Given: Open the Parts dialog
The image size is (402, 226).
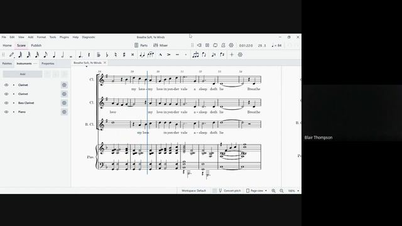Looking at the screenshot, I should pos(141,45).
